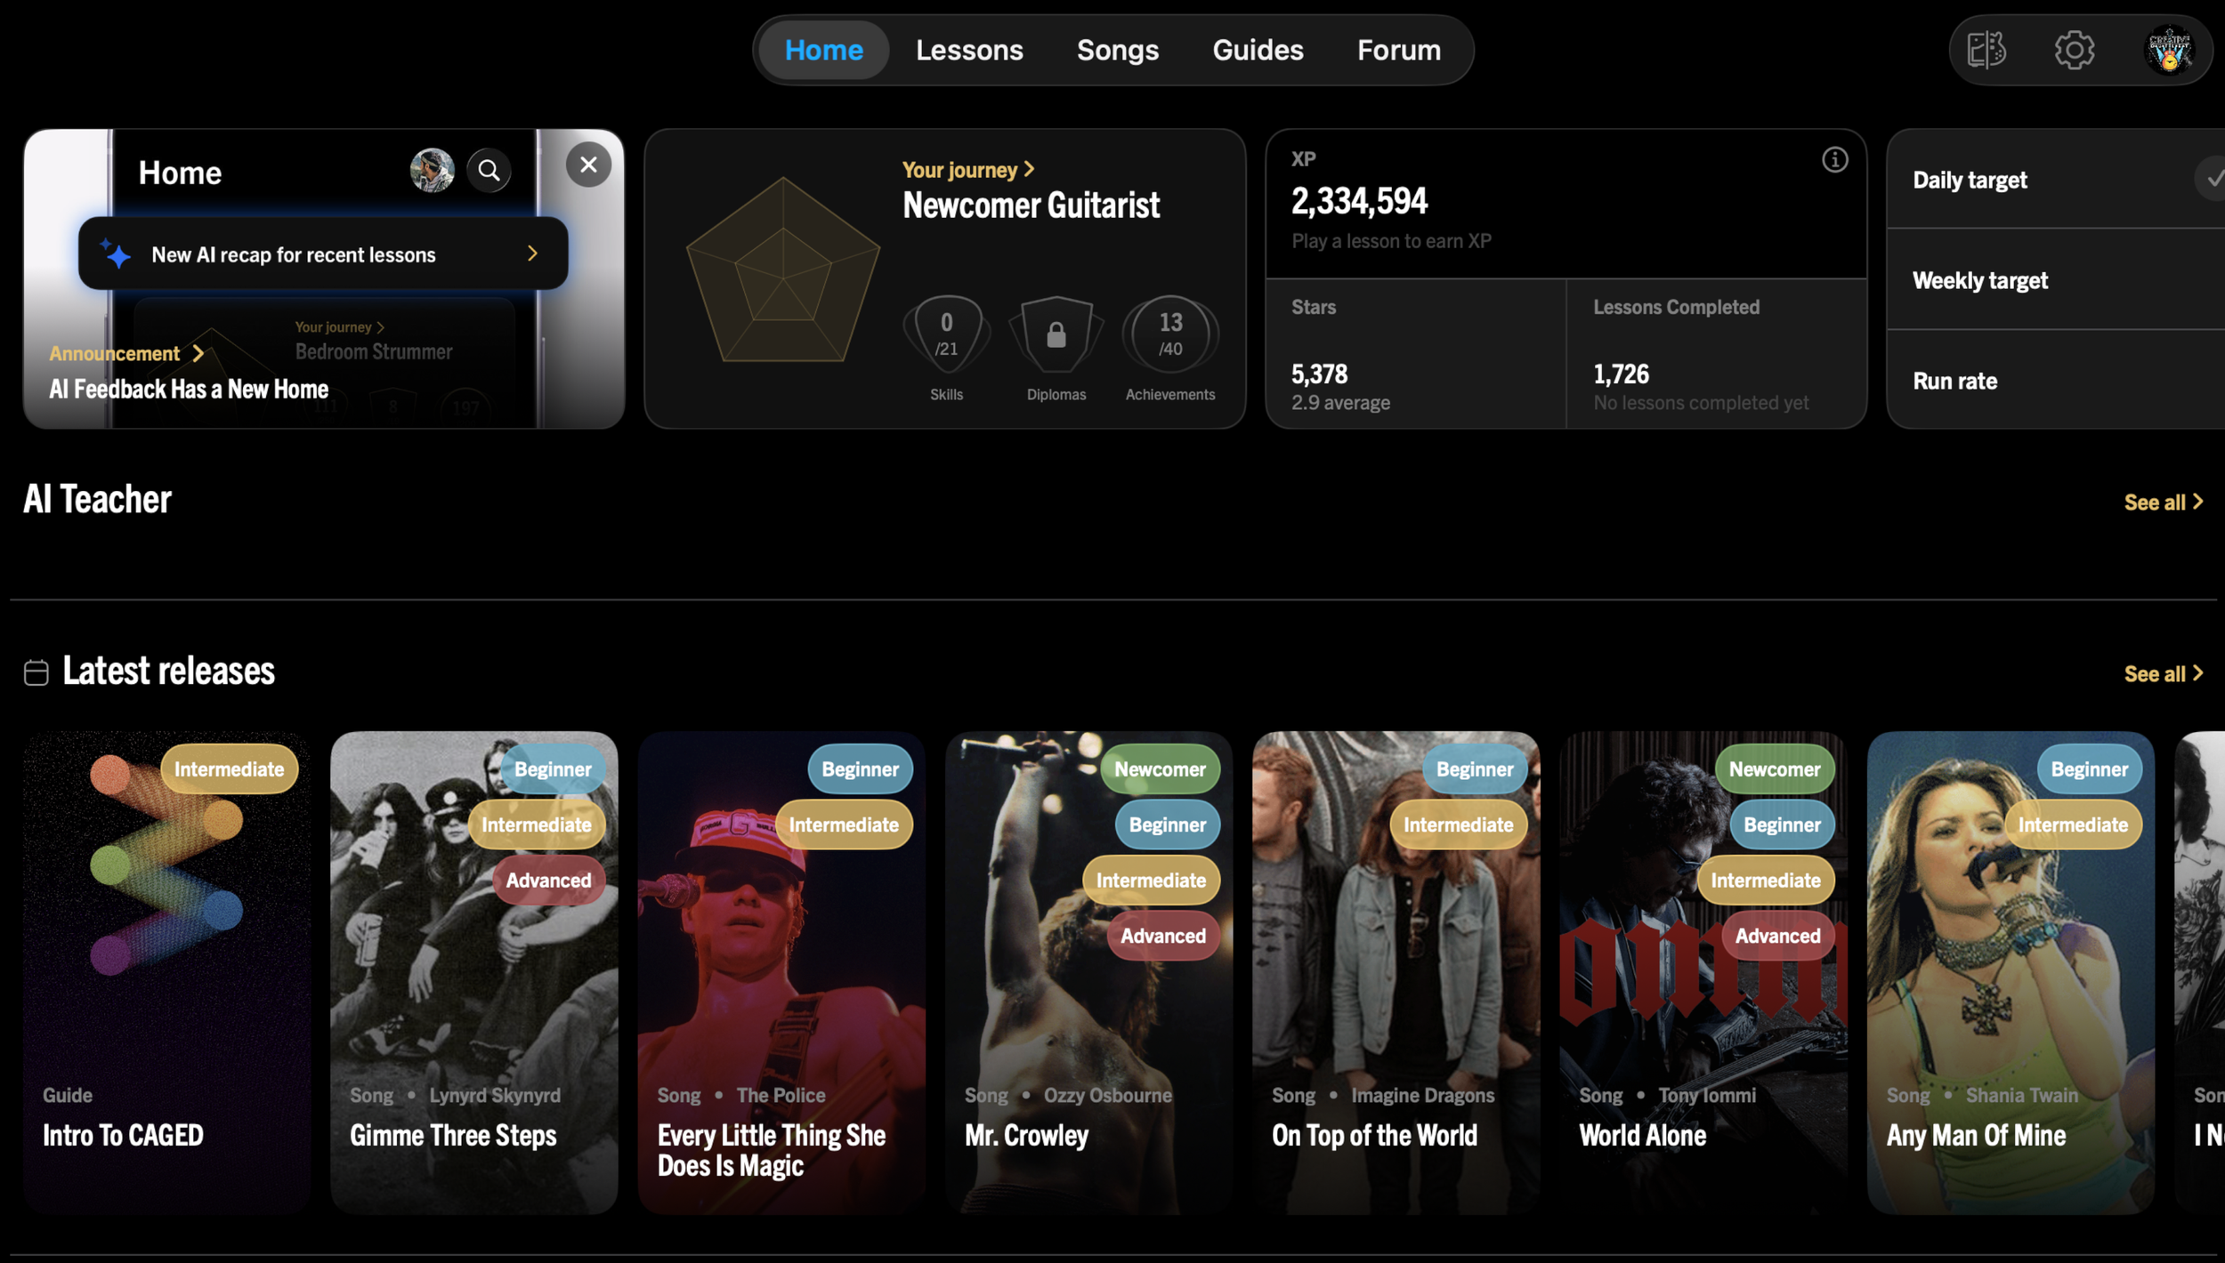Select Advanced level on Mr. Crowley
2225x1263 pixels.
coord(1163,936)
